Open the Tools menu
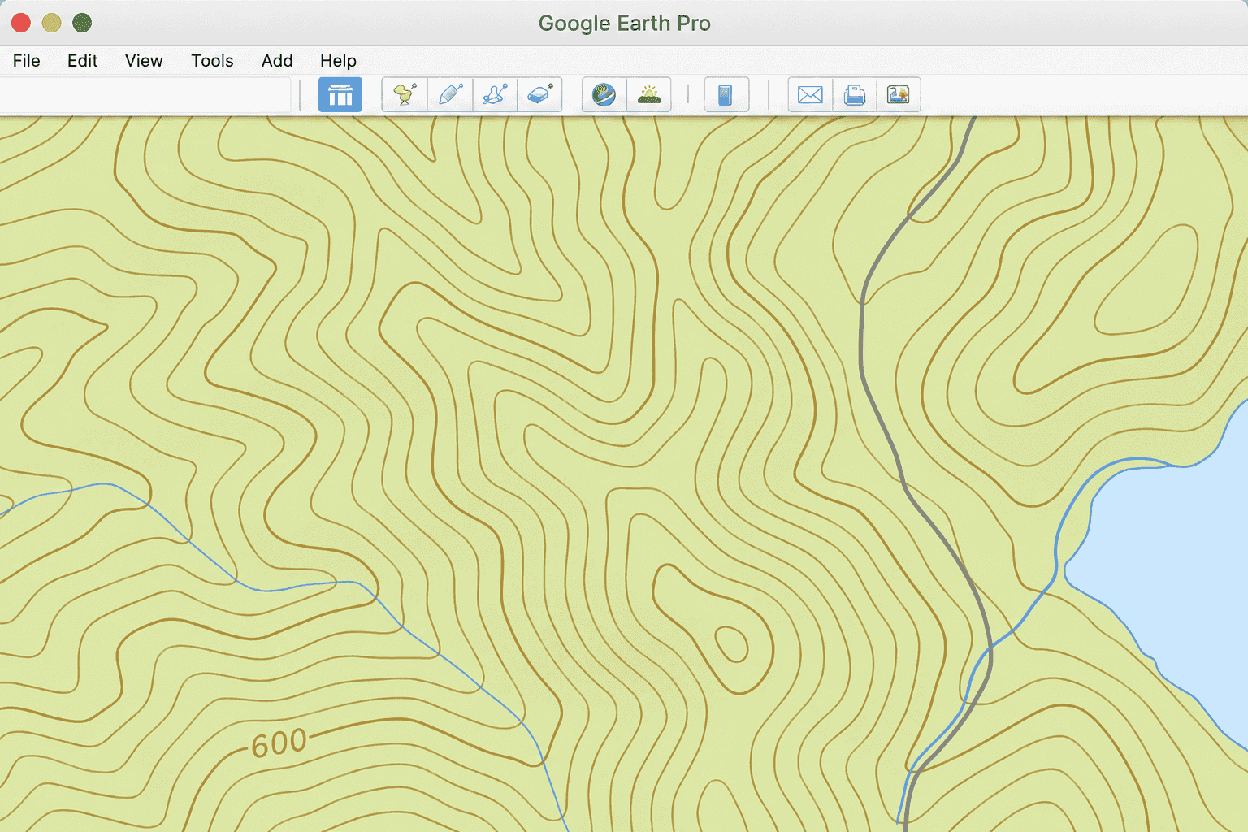This screenshot has height=832, width=1248. [212, 61]
